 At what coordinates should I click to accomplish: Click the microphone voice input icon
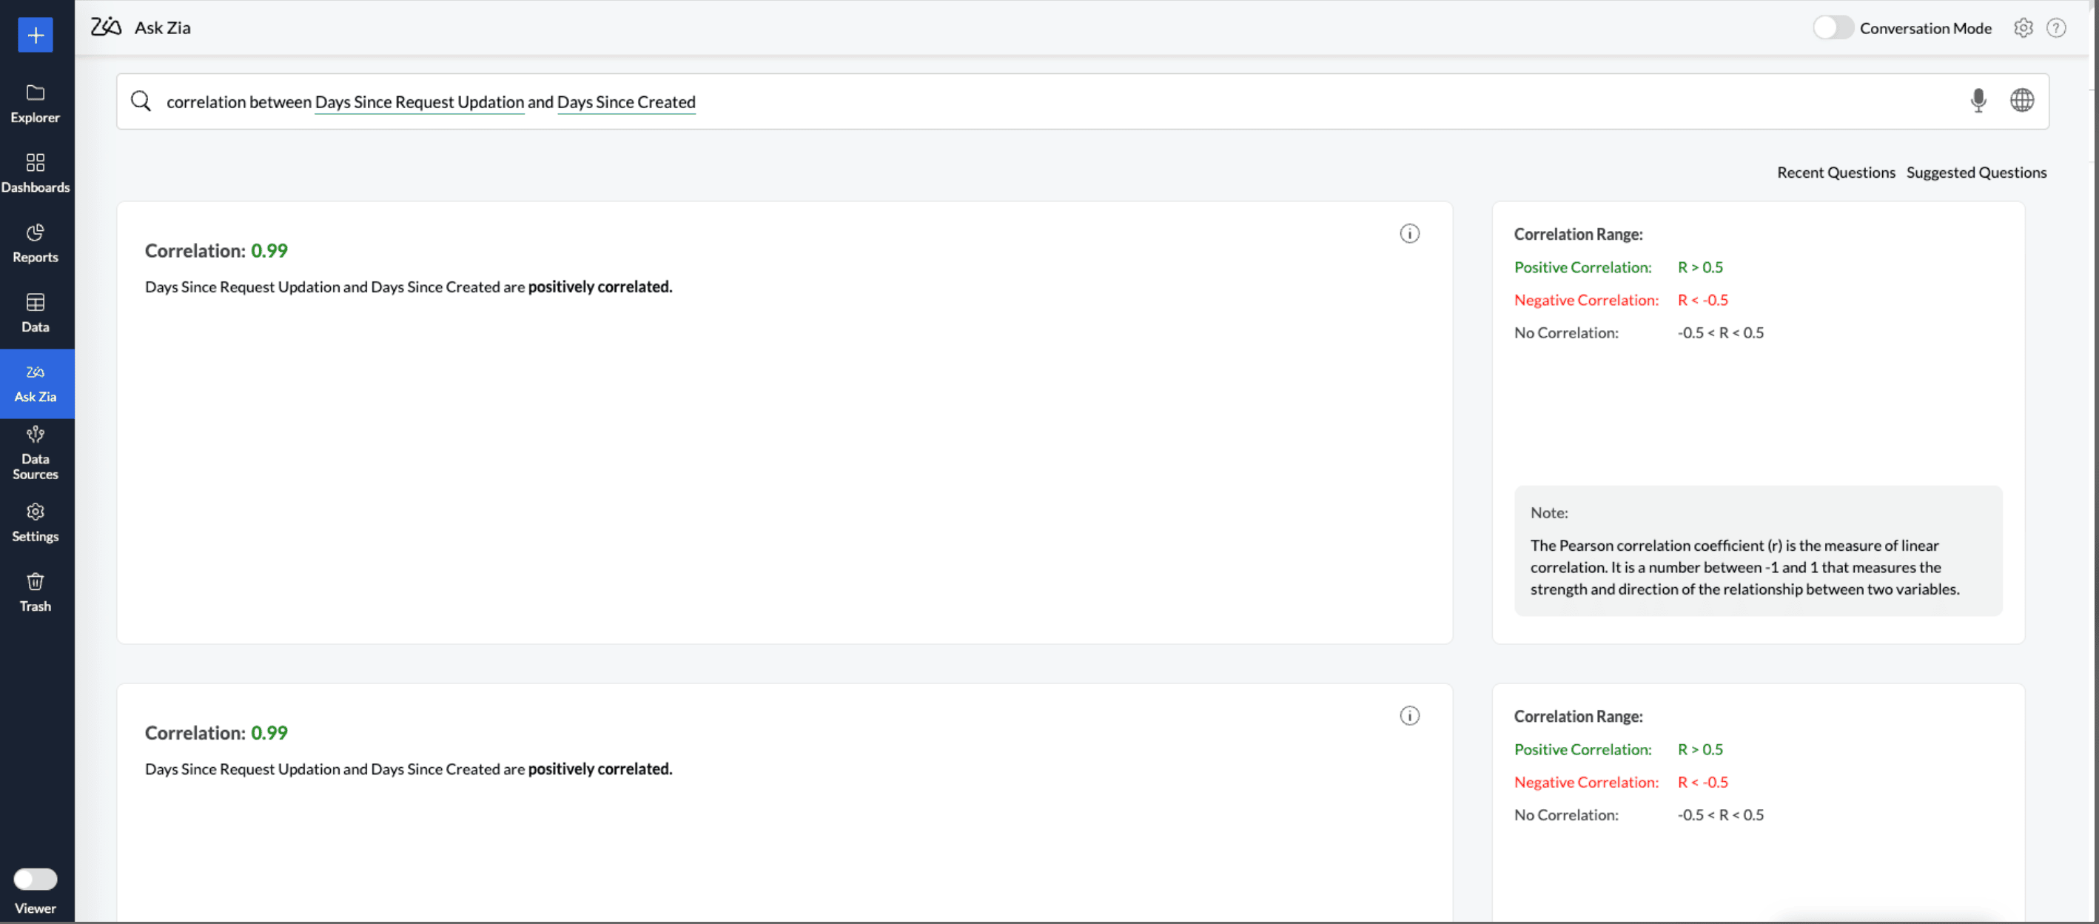[x=1978, y=101]
